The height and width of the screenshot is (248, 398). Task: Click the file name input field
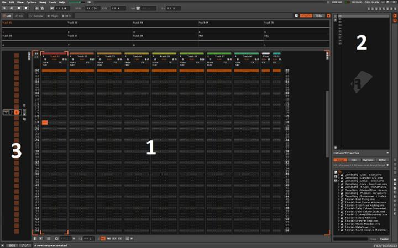[350, 239]
